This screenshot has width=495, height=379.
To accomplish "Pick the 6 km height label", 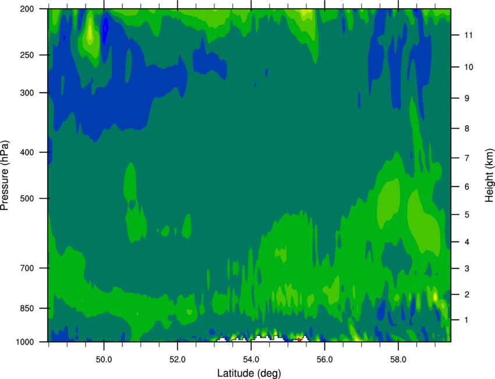I will (x=466, y=187).
